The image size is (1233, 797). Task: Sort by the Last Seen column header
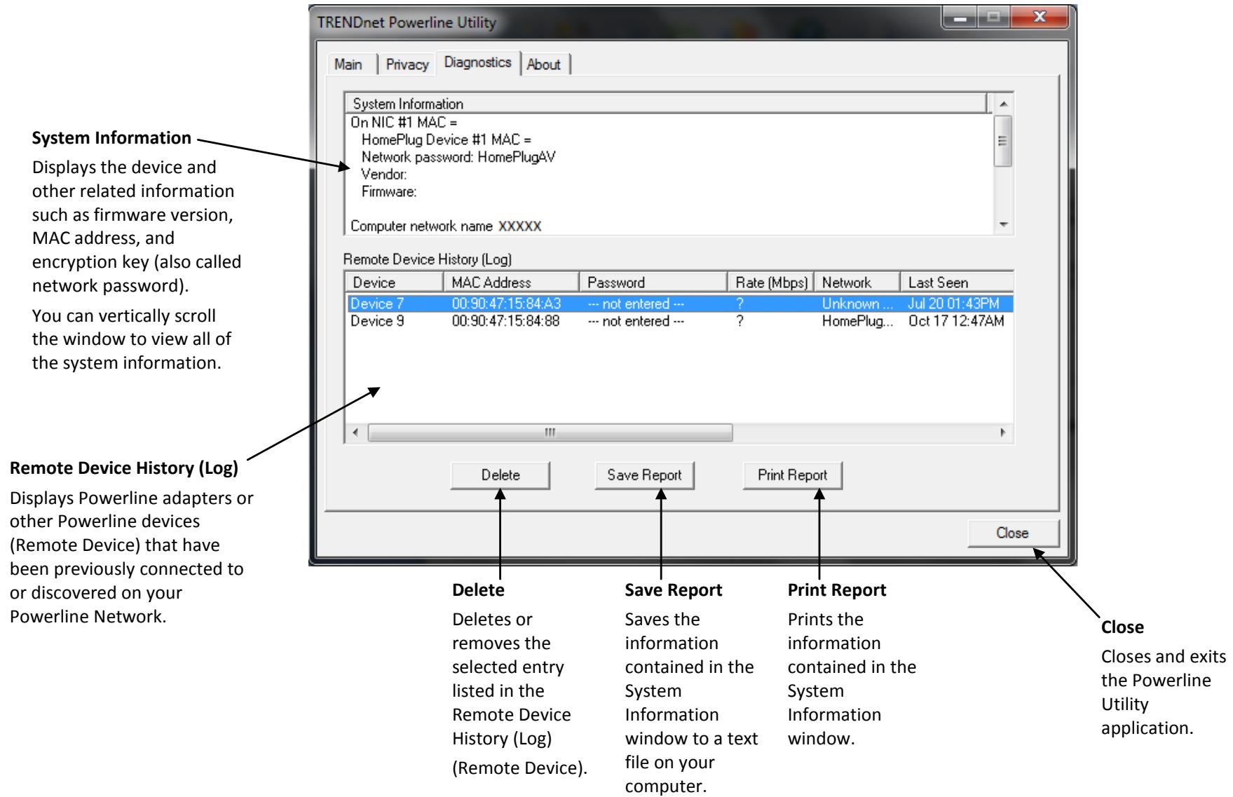click(x=957, y=282)
